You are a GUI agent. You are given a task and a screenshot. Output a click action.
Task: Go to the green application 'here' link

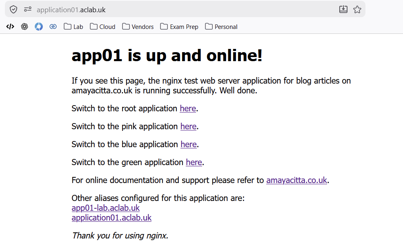pyautogui.click(x=194, y=162)
